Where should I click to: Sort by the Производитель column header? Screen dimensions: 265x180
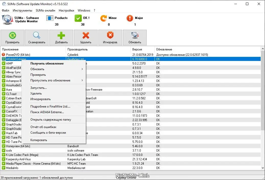pyautogui.click(x=98, y=49)
